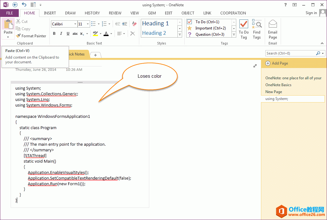The image size is (327, 220).
Task: Open the OneNote Basics page
Action: coord(278,85)
